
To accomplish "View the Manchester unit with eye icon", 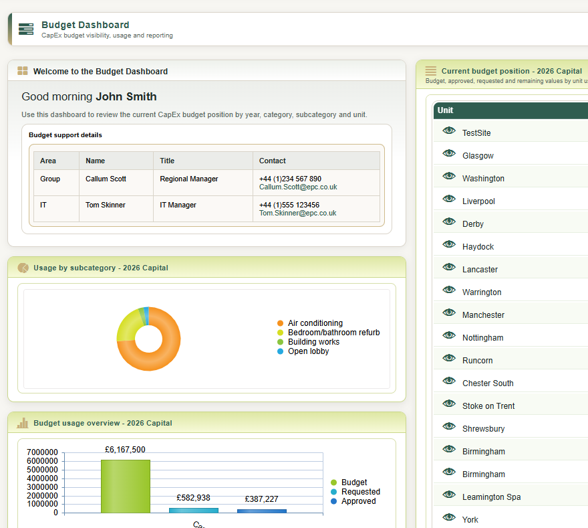I will pos(449,313).
